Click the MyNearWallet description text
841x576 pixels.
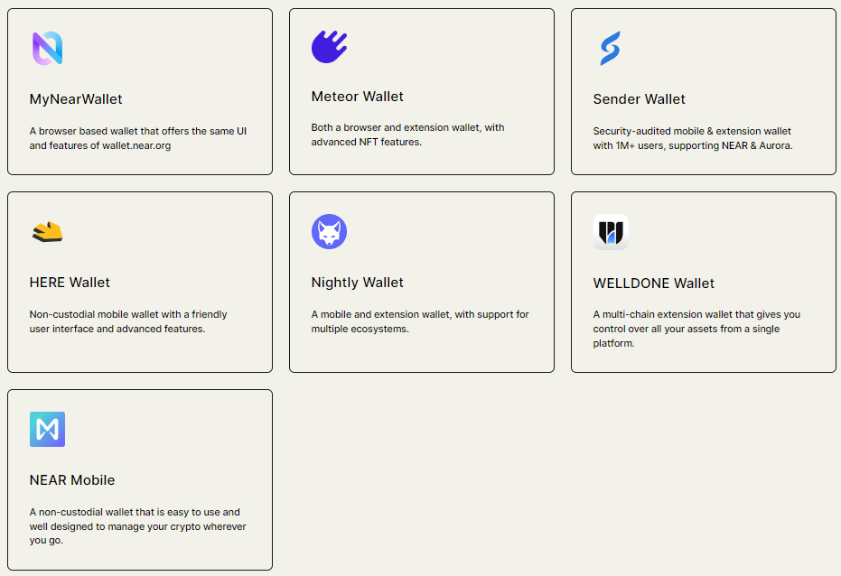pyautogui.click(x=138, y=138)
